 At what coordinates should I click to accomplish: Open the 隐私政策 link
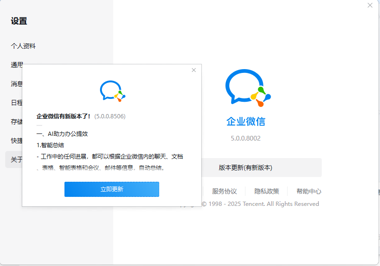[267, 191]
